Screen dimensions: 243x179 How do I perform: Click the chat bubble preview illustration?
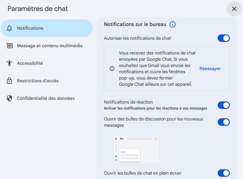136,150
